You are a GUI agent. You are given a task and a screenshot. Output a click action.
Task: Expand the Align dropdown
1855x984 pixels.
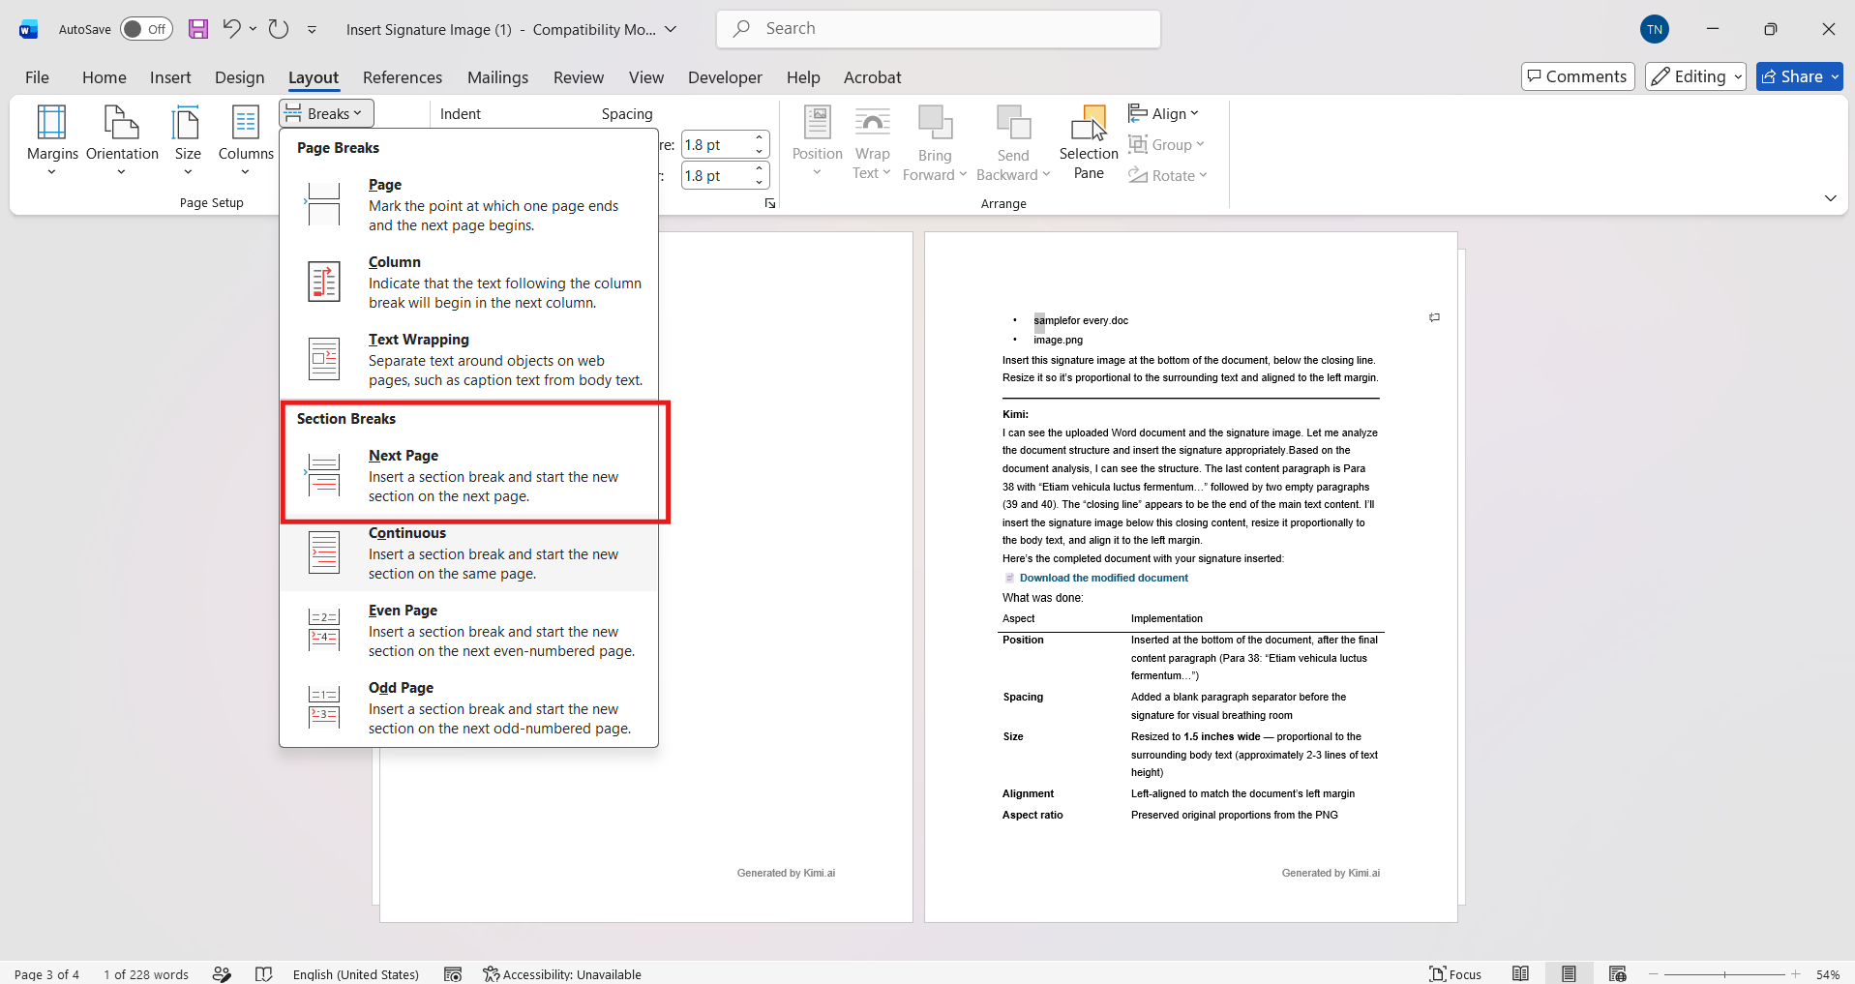click(1164, 113)
